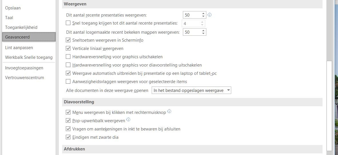Uncheck 'Eindigen met zwarte dia'
The height and width of the screenshot is (155, 338).
pyautogui.click(x=68, y=137)
